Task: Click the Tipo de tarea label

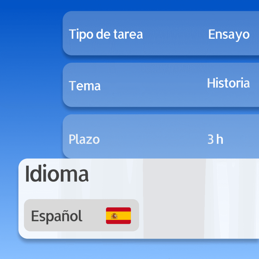Action: coord(106,34)
